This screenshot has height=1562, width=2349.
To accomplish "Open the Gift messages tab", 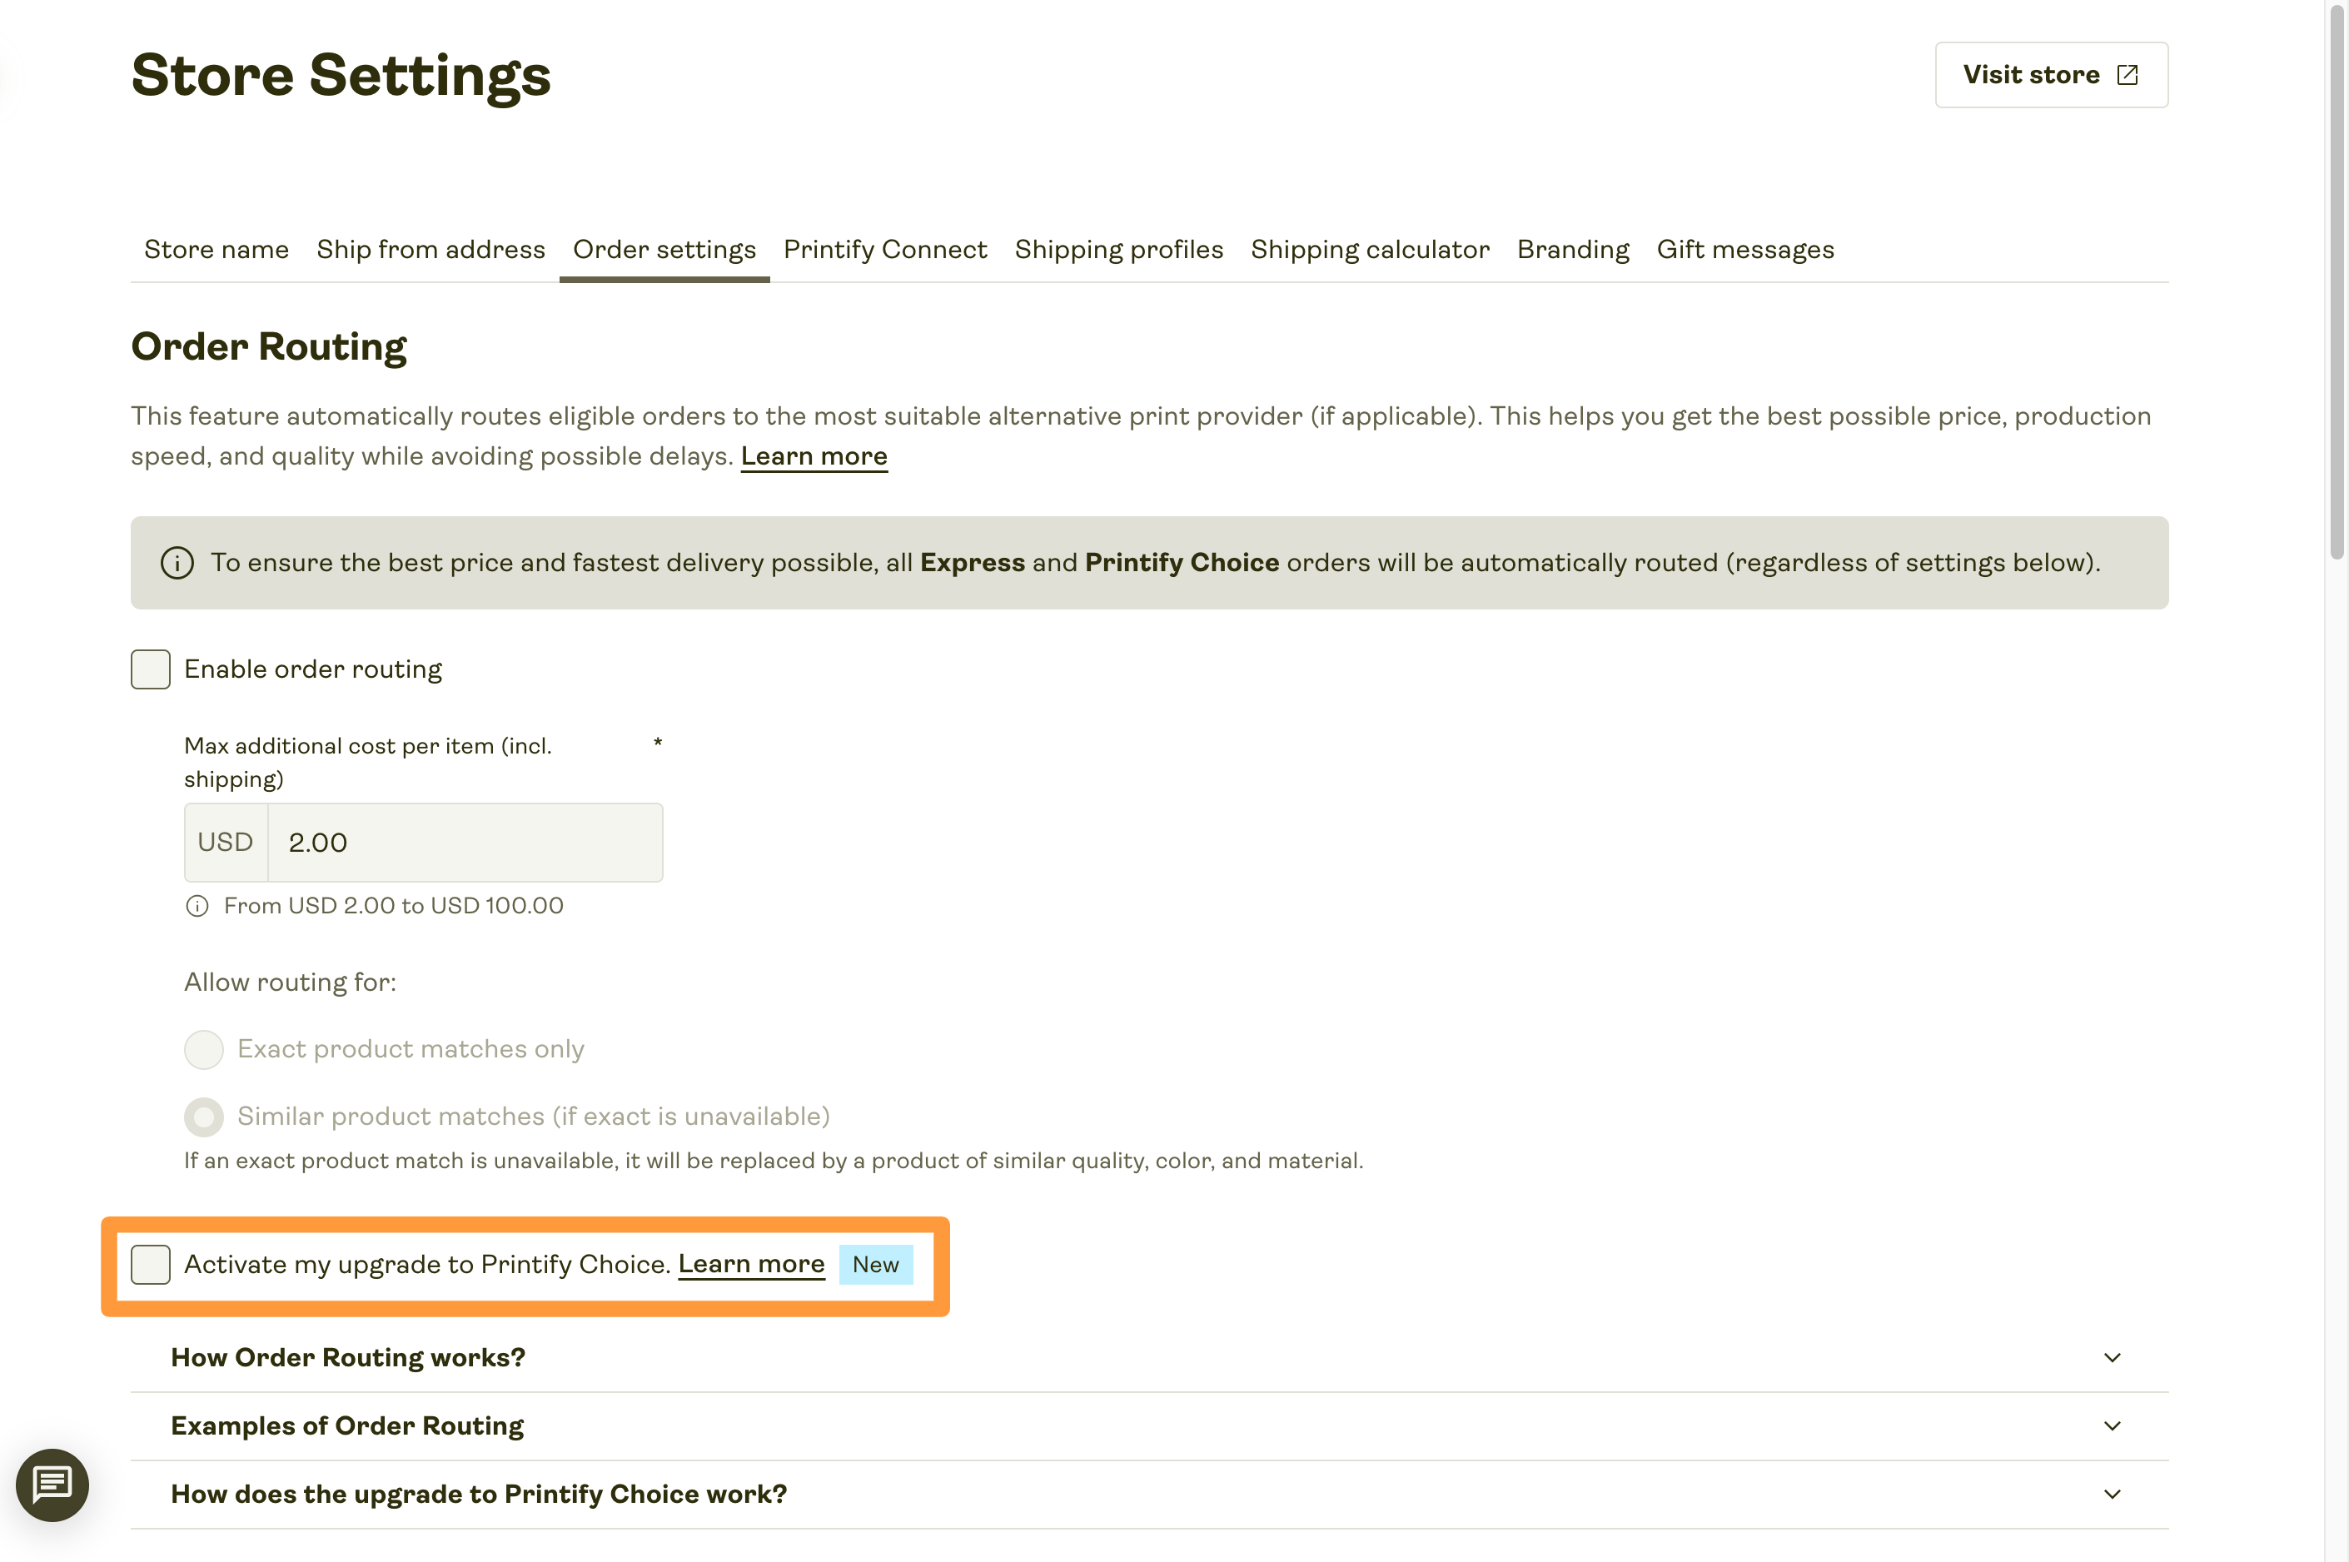I will coord(1745,249).
